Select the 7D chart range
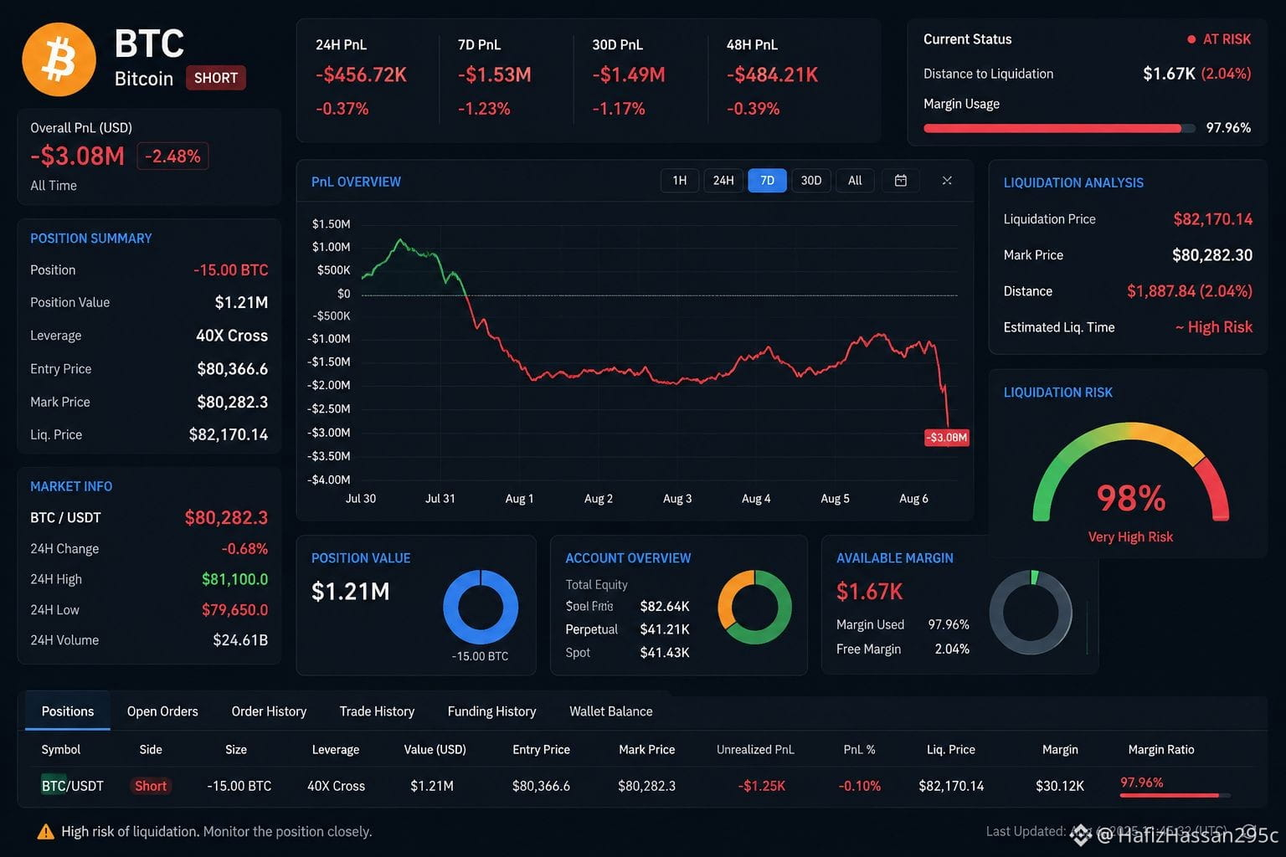This screenshot has width=1286, height=857. pos(767,181)
